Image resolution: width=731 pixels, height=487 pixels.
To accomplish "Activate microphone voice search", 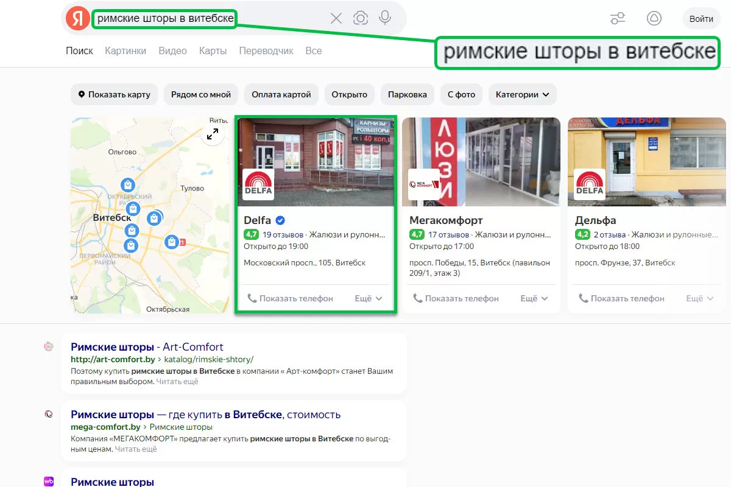I will 385,18.
